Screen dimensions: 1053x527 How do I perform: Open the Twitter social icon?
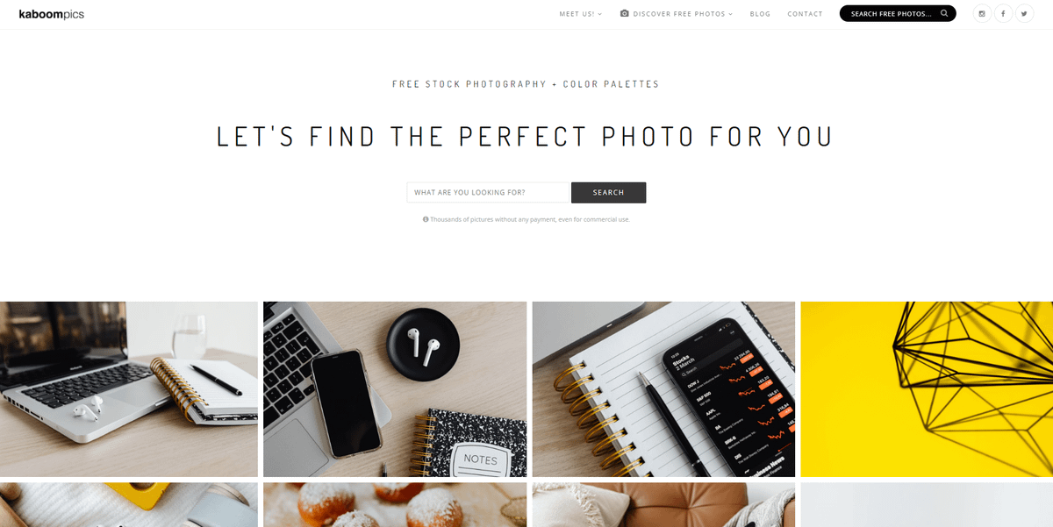tap(1024, 13)
